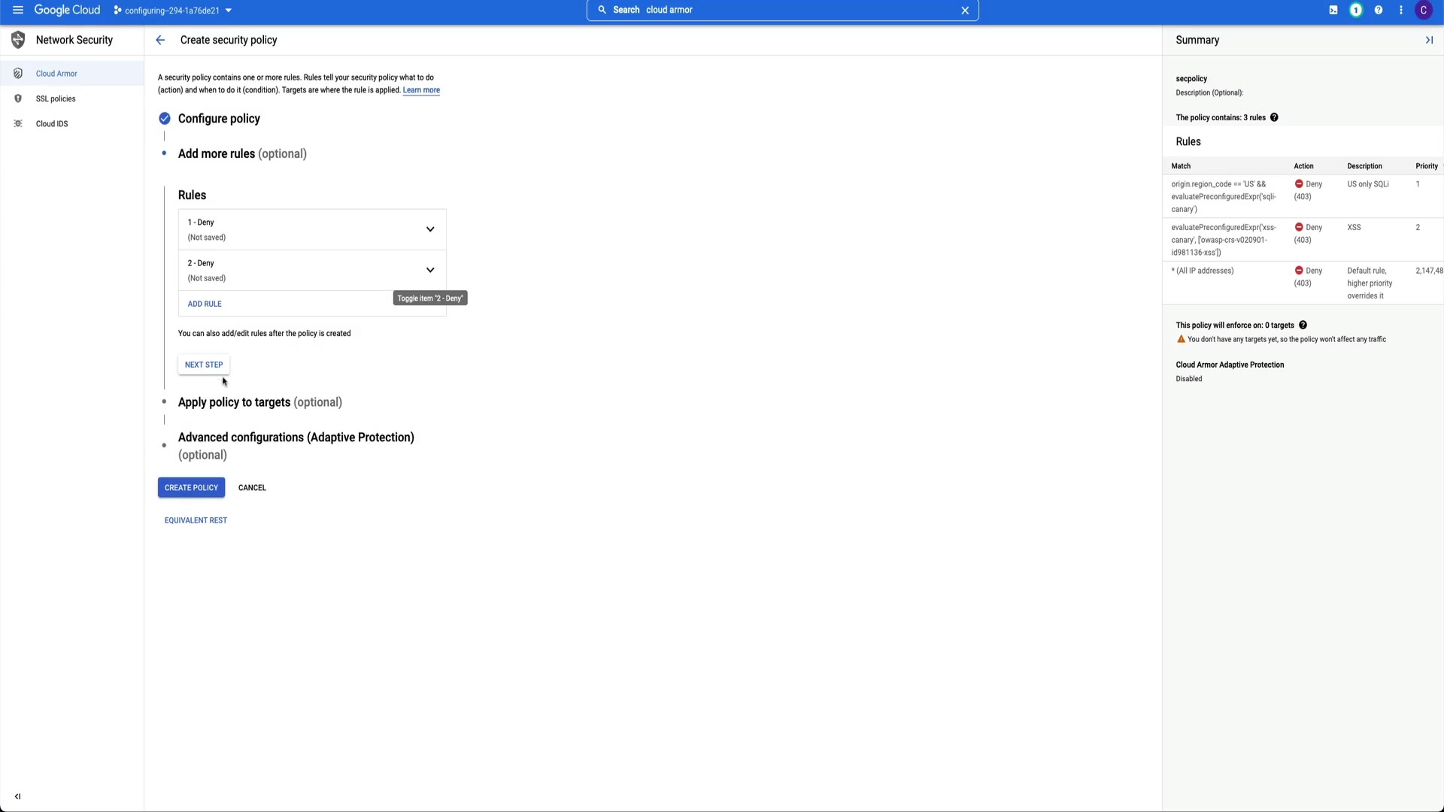Open the three-dot settings menu in top bar
The image size is (1444, 812).
(1401, 10)
